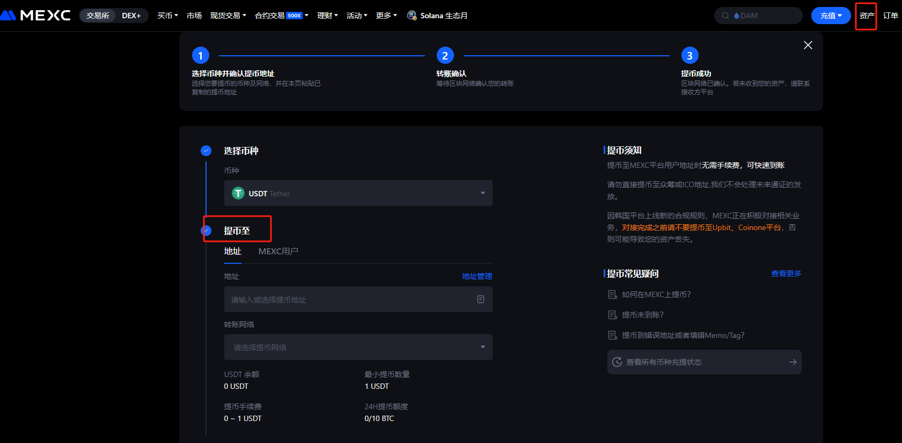The height and width of the screenshot is (443, 902).
Task: Click the 提币常见疑问 heading
Action: point(633,274)
